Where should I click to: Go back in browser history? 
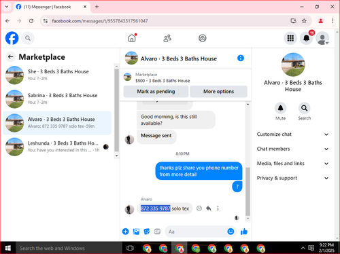(7, 21)
